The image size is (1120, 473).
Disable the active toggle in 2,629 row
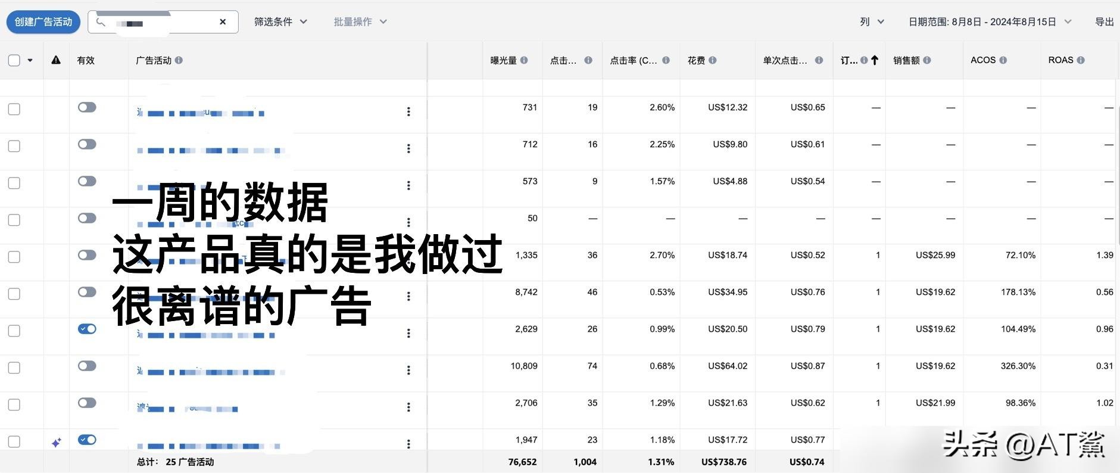(x=87, y=329)
